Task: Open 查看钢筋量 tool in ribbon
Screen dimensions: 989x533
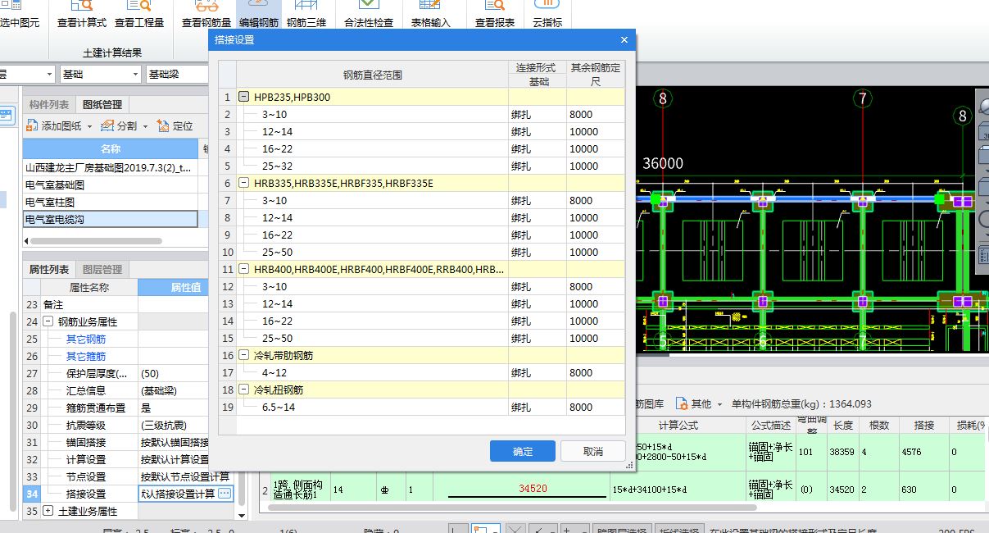Action: pos(206,15)
